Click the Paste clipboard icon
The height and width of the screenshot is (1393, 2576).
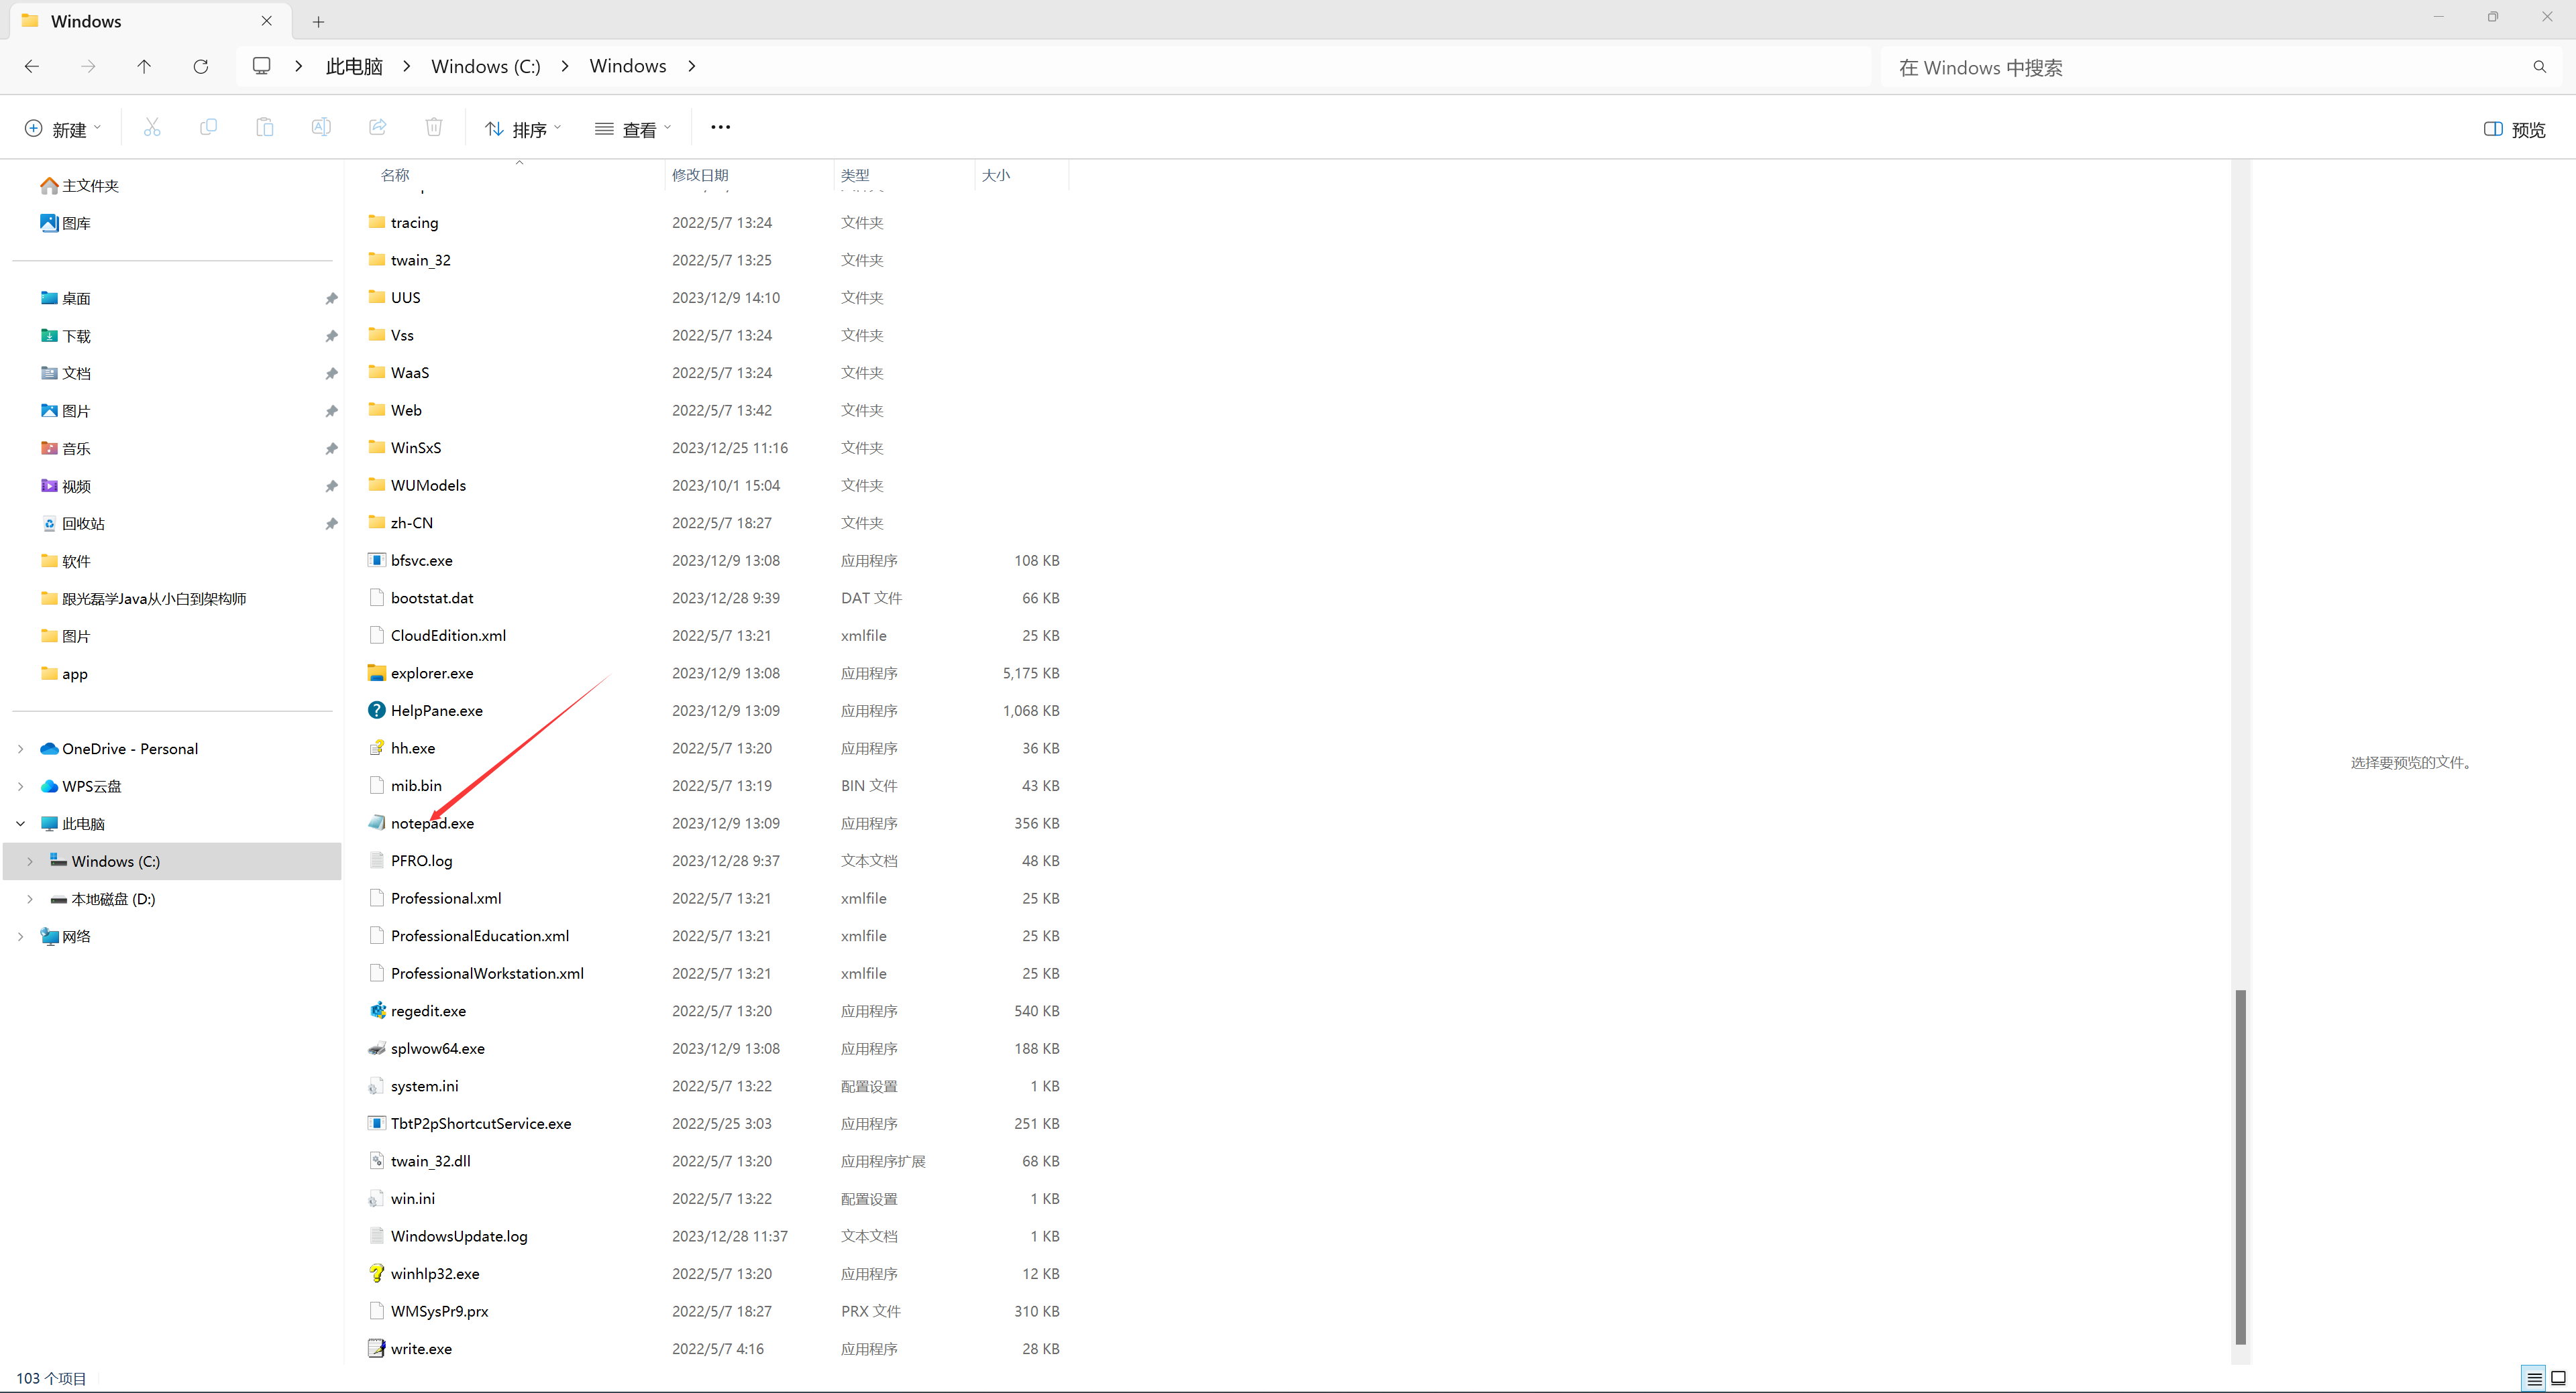point(265,128)
